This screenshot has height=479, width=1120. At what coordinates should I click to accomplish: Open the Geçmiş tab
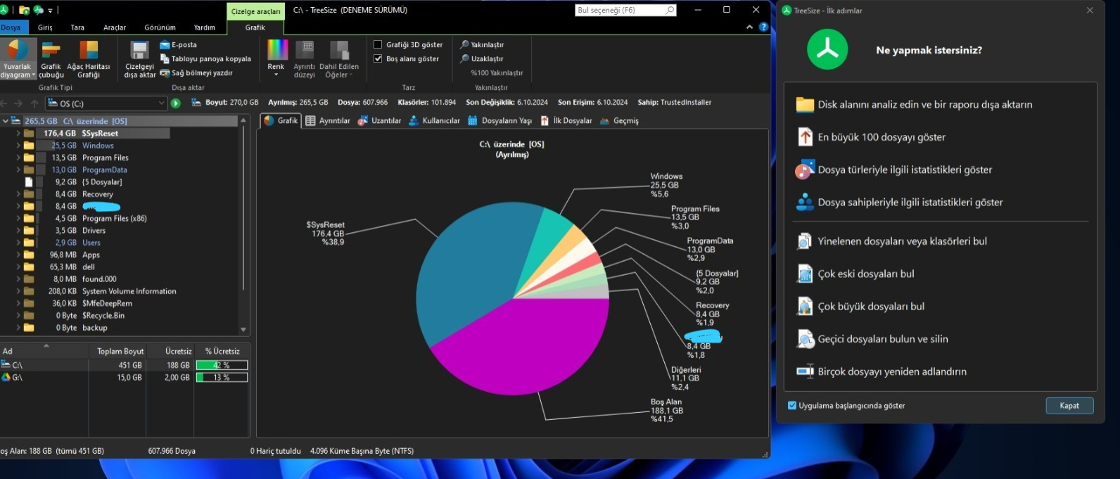619,121
